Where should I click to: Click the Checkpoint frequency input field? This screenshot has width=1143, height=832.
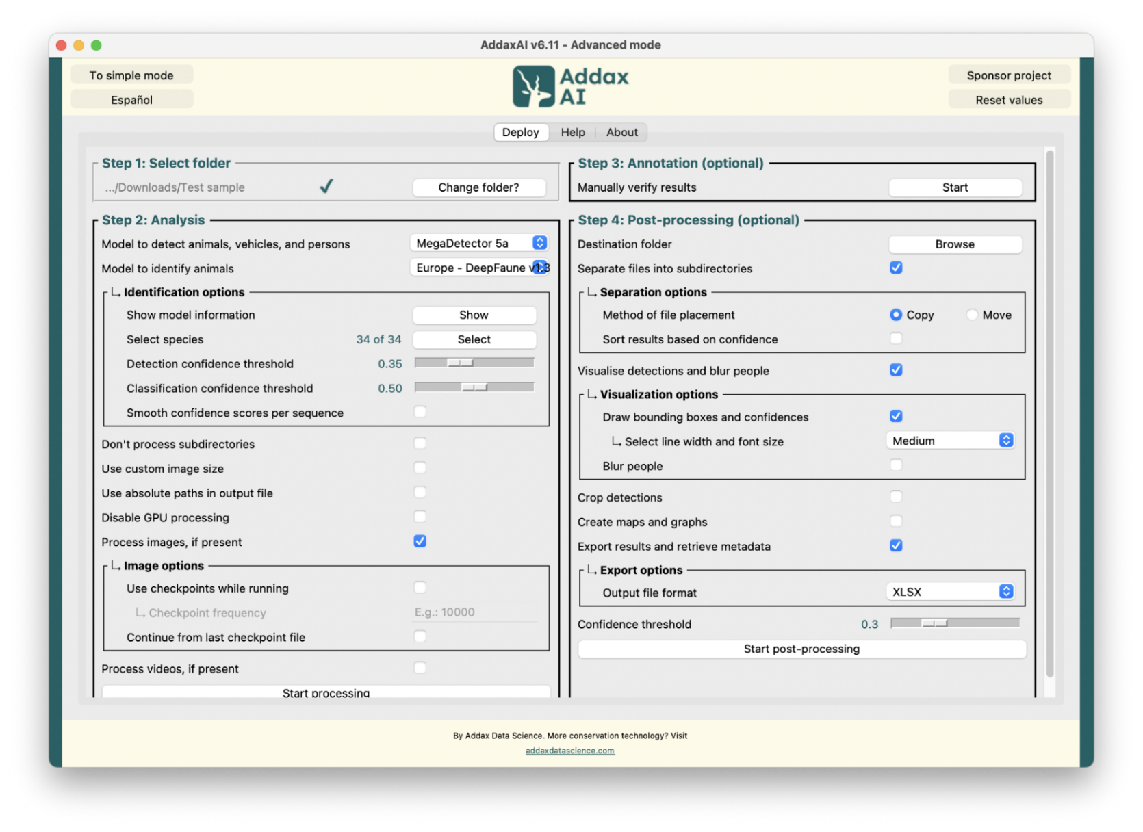click(474, 612)
